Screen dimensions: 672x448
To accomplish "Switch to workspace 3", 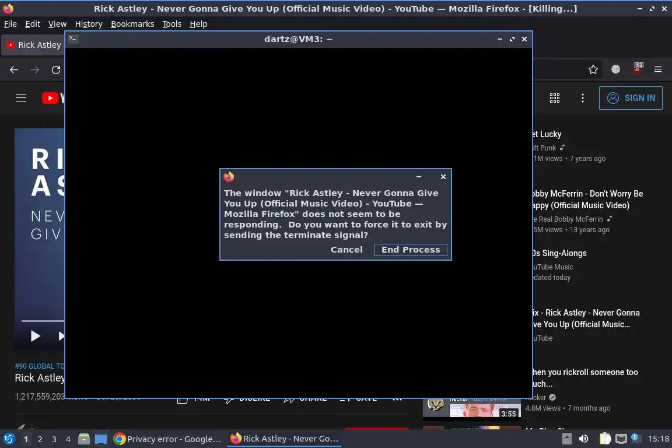I will click(54, 439).
